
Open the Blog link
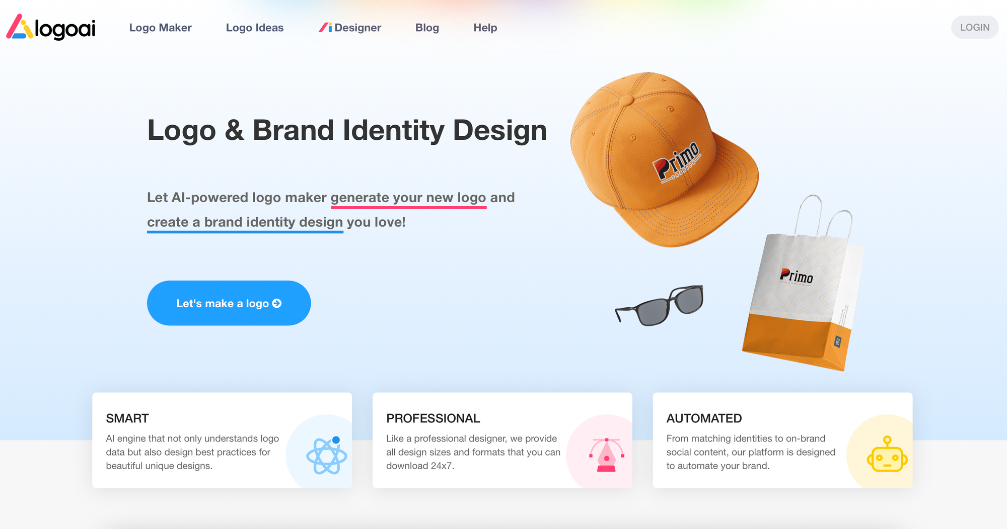click(x=427, y=28)
